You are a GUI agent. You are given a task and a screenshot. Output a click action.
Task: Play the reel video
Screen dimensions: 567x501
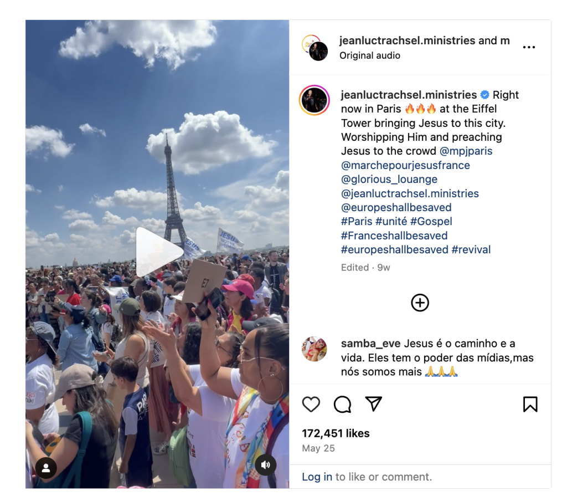[x=159, y=252]
